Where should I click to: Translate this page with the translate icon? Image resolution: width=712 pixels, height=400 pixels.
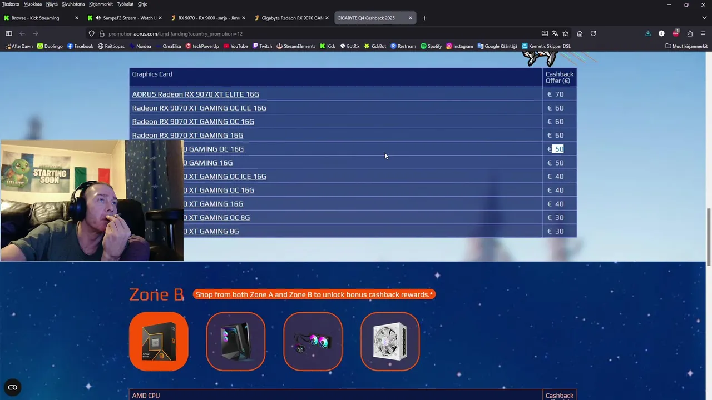[555, 33]
